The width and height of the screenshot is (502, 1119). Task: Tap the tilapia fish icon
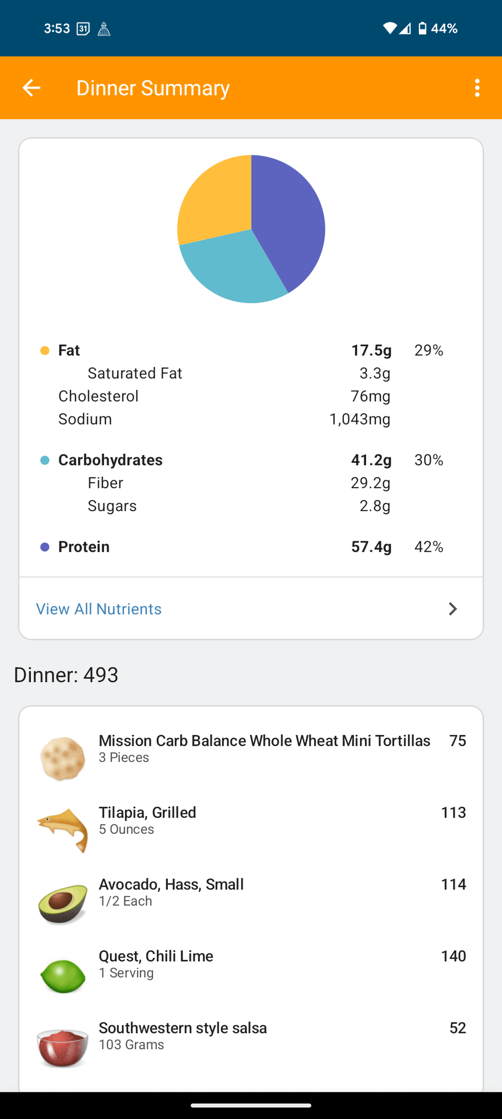point(63,830)
